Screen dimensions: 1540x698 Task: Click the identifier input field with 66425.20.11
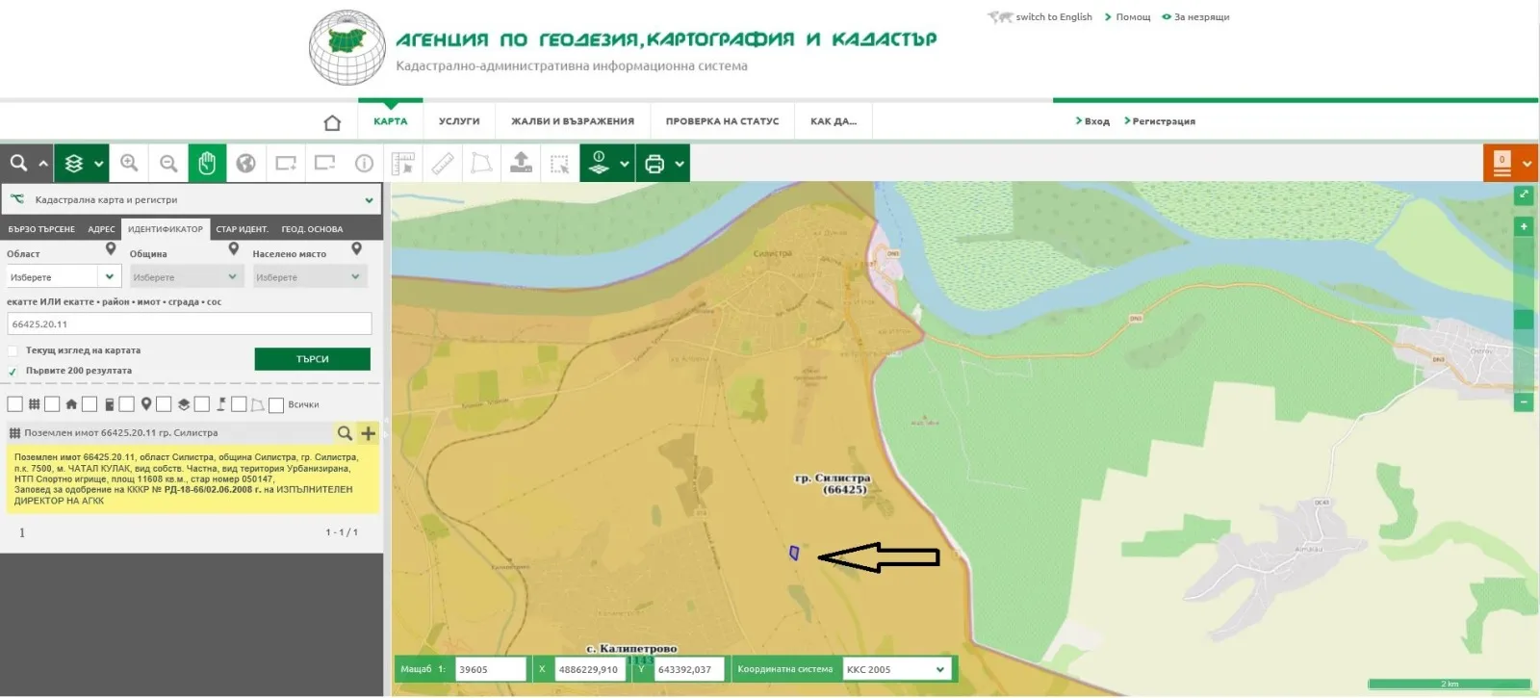(x=190, y=324)
